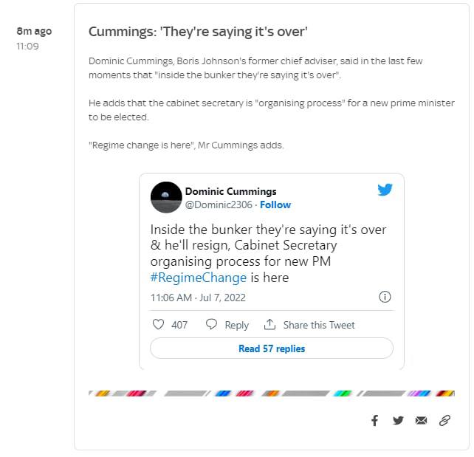
Task: Click the Twitter bird logo in the tweet
Action: click(x=385, y=190)
